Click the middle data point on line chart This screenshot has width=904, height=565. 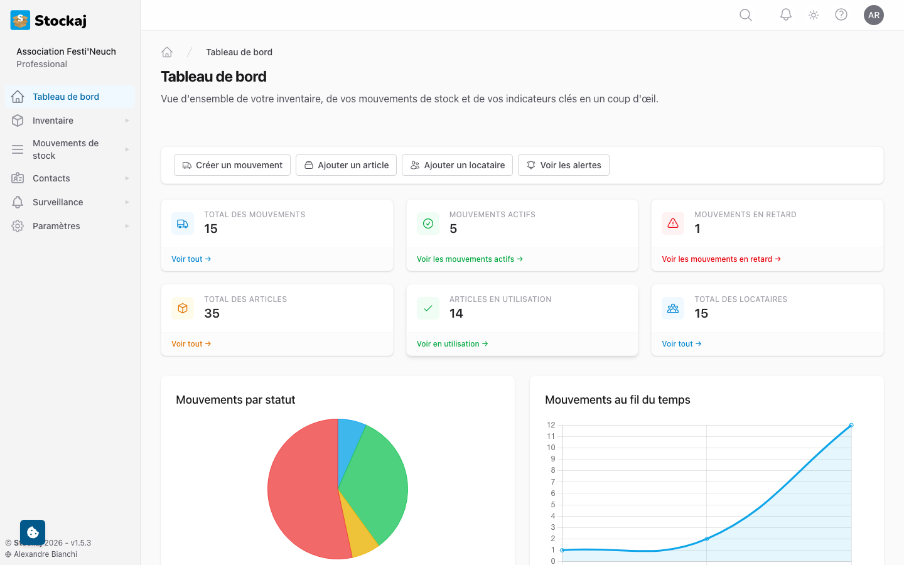707,539
